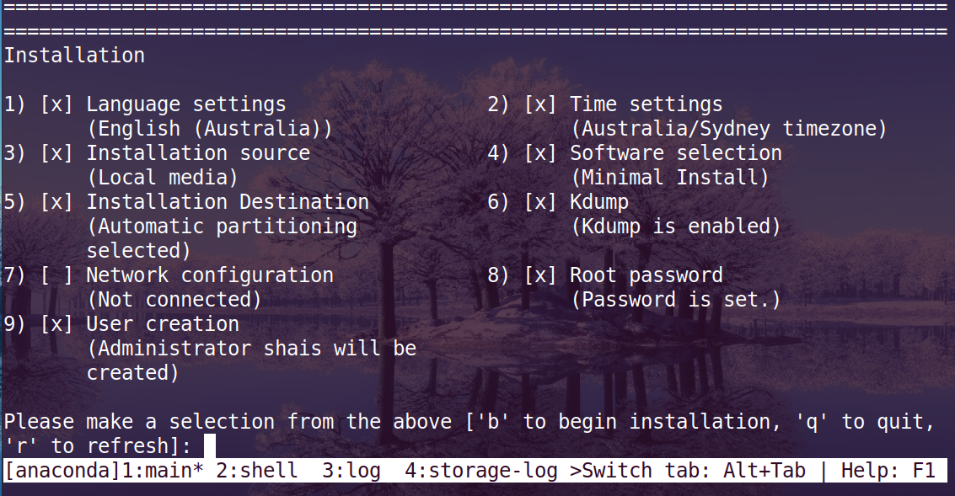Switch to the 3:log tab
The width and height of the screenshot is (955, 496).
pos(351,471)
